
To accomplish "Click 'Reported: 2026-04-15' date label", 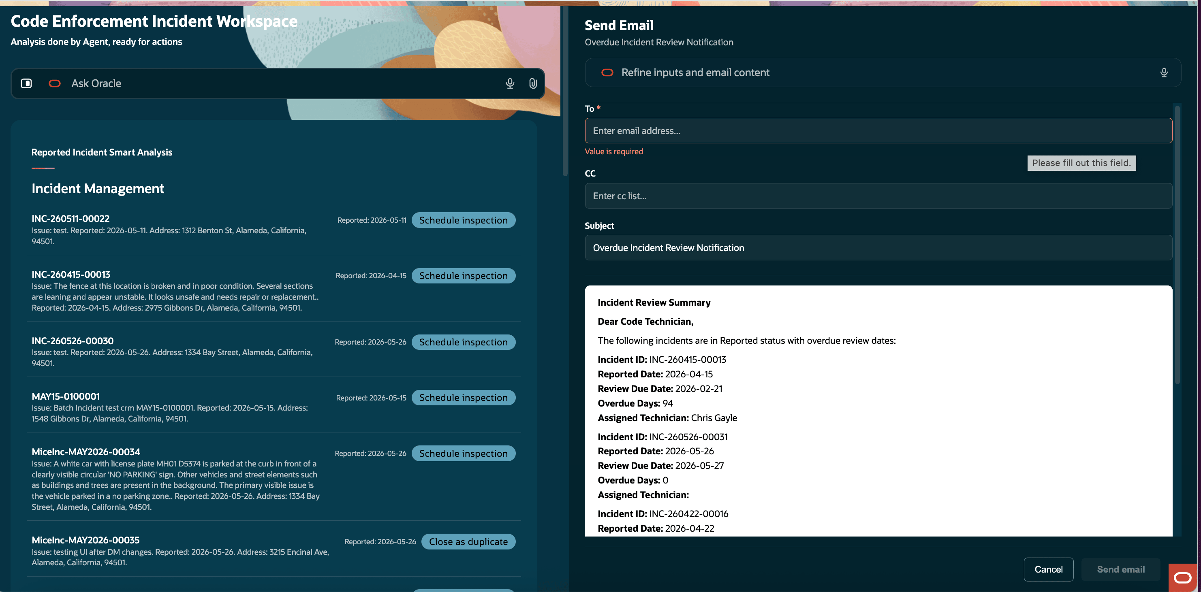I will pos(371,276).
